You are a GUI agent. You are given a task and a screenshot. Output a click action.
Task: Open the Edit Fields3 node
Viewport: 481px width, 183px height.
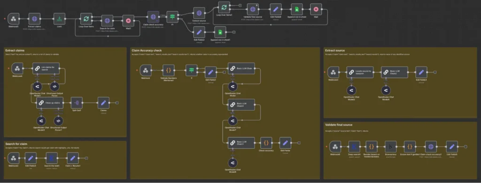coord(31,158)
